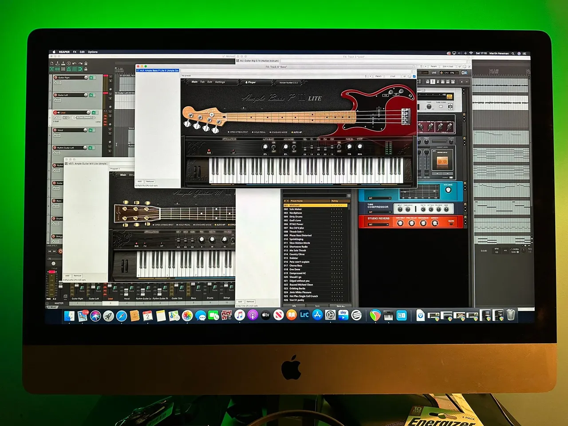
Task: Click the Tube Compressor Threshold knob
Action: click(x=408, y=209)
